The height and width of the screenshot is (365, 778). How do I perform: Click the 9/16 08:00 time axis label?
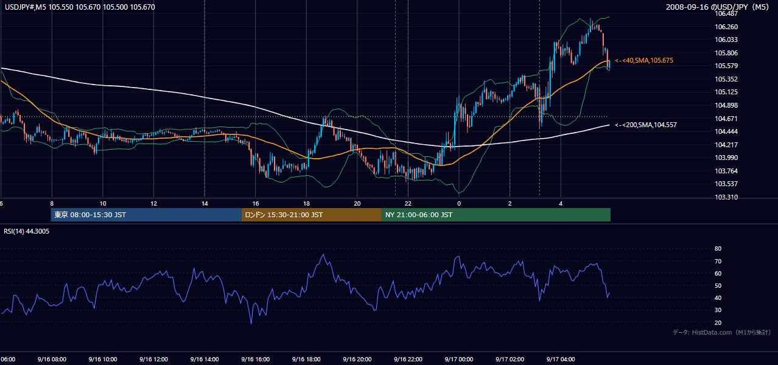(x=51, y=360)
